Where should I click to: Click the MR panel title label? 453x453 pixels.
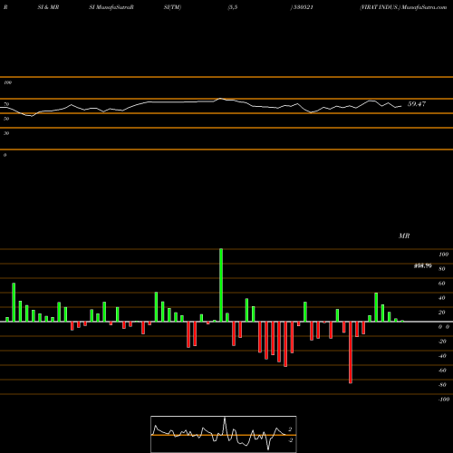point(404,236)
